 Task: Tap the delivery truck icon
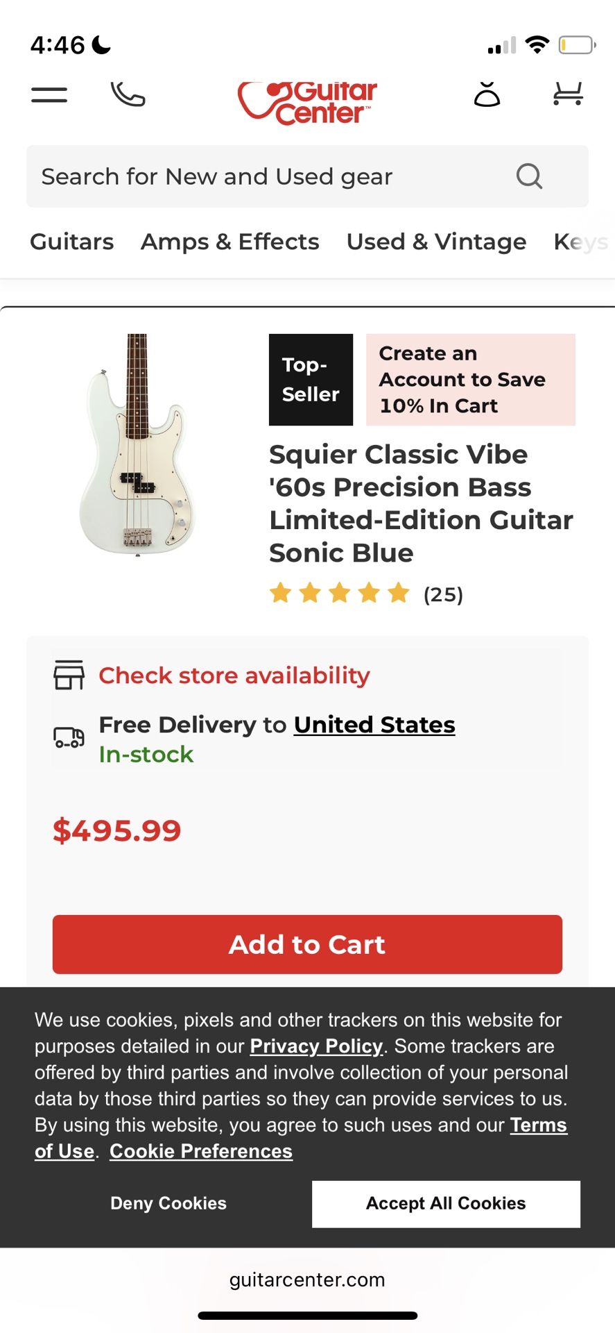(69, 737)
